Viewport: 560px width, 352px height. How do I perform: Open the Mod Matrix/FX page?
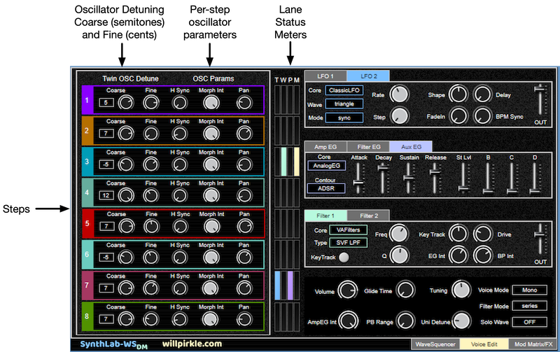pyautogui.click(x=533, y=344)
